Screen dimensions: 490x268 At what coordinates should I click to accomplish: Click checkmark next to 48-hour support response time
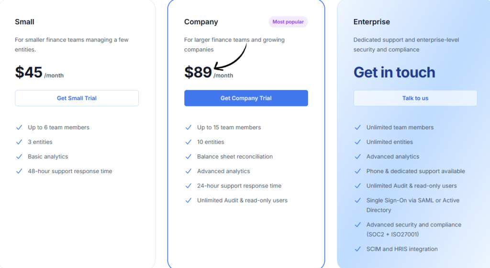[x=19, y=171]
